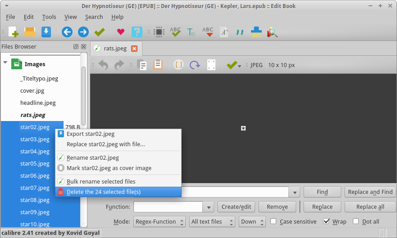Open the Help menu

118,17
